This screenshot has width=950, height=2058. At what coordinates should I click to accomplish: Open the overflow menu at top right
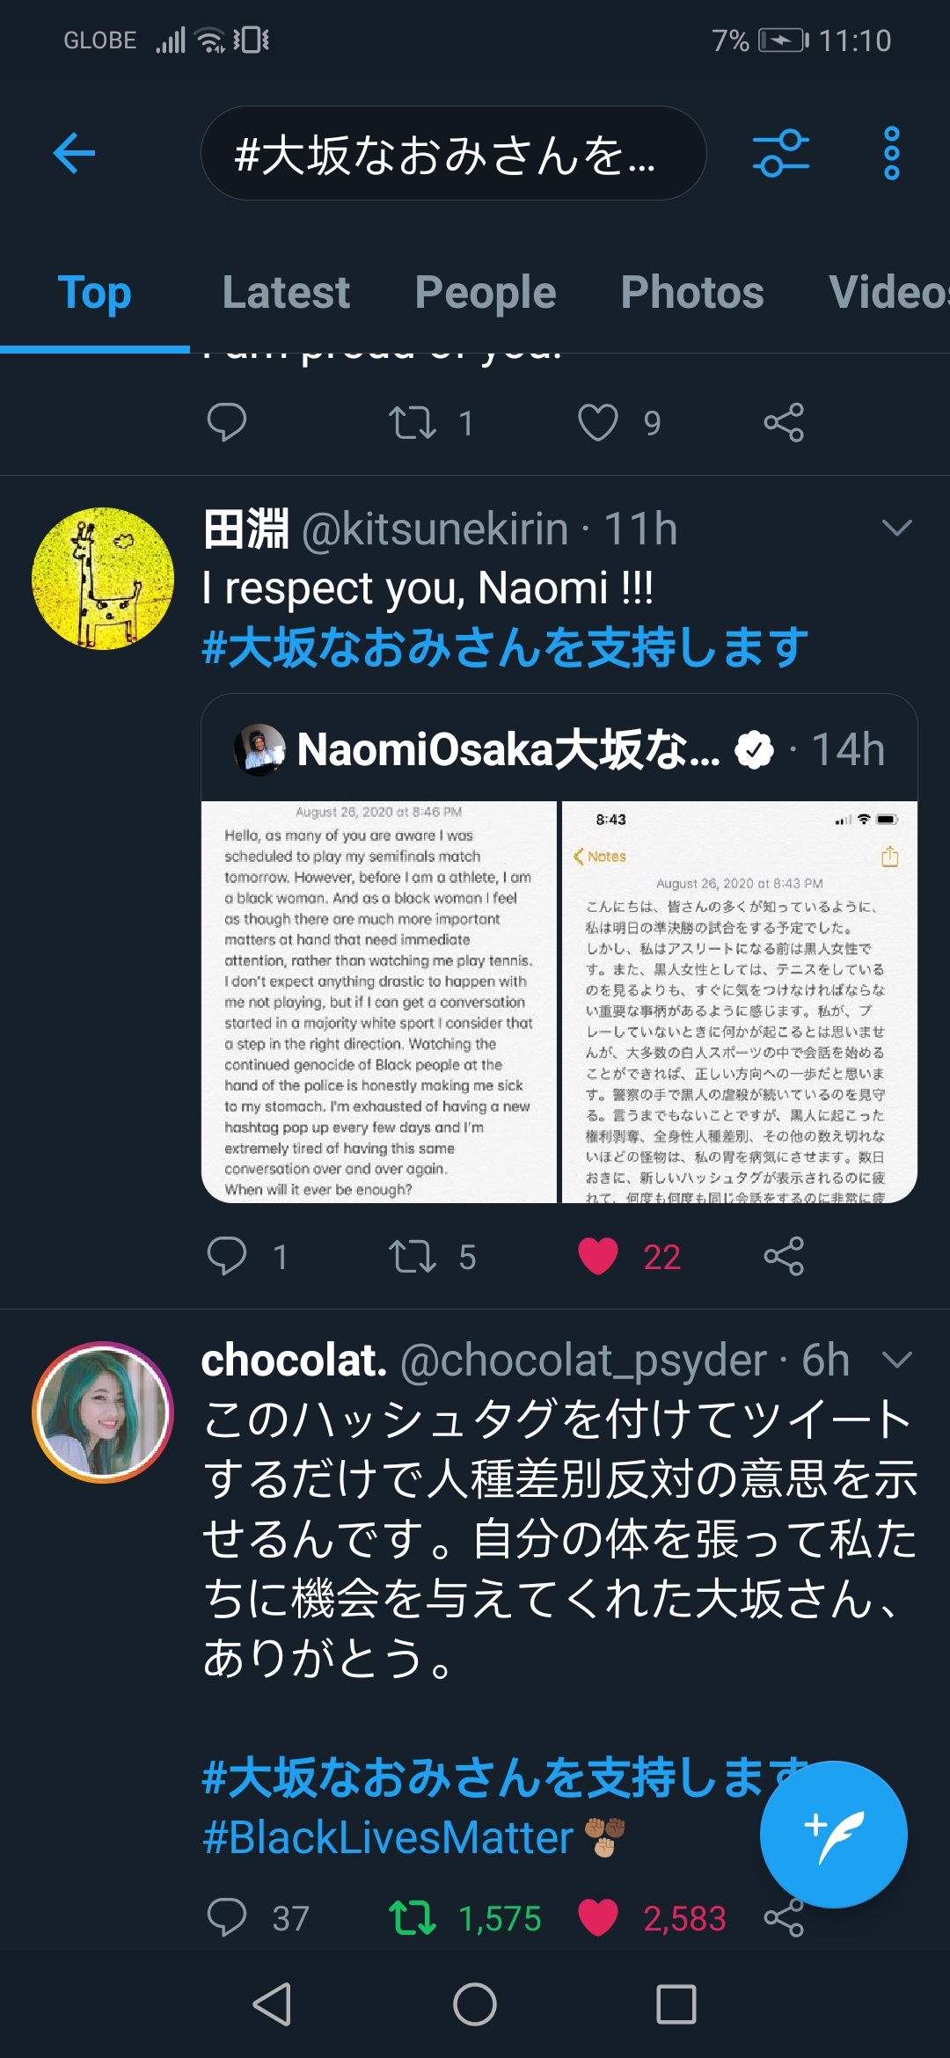(894, 151)
